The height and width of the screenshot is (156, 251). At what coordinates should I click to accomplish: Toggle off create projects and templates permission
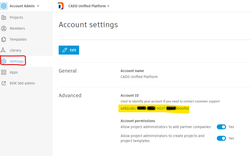pos(221,138)
